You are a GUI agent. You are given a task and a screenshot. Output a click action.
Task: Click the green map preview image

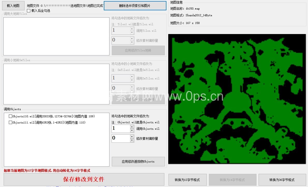[x=237, y=99]
